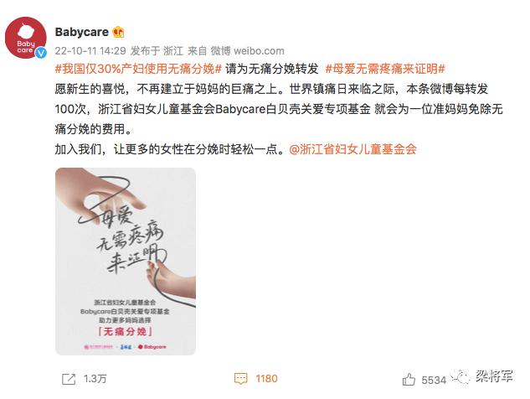Open the @浙江省妇女儿童基金会 mention
Image resolution: width=530 pixels, height=399 pixels.
[352, 149]
